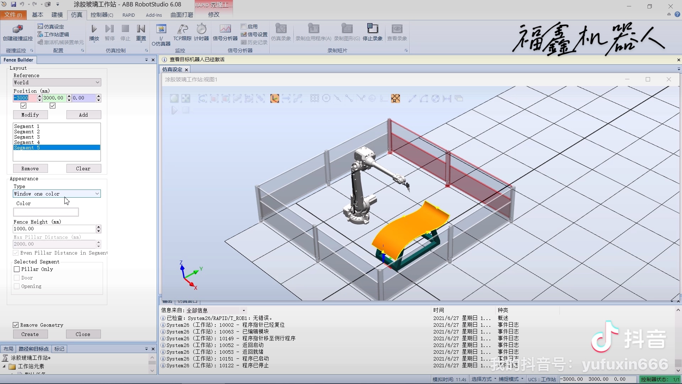Viewport: 682px width, 384px height.
Task: Open the quick access toolbar customize arrow
Action: pyautogui.click(x=58, y=5)
